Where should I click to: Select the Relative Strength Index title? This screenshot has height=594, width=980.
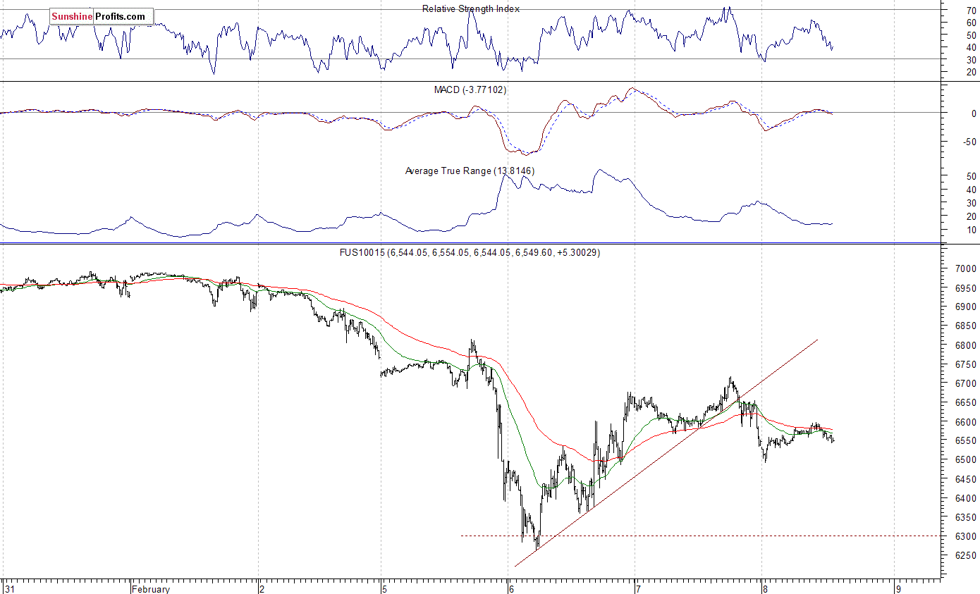point(471,8)
